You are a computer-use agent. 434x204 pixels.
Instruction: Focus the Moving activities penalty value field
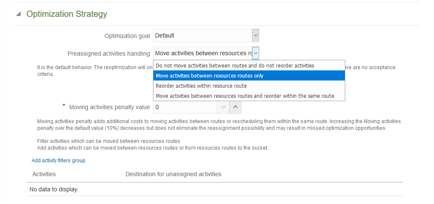[184, 107]
